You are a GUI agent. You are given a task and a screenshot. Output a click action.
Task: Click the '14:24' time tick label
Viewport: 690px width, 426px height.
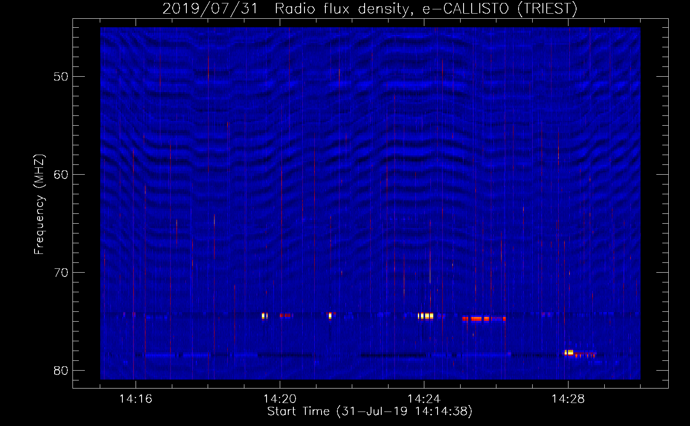pyautogui.click(x=424, y=399)
